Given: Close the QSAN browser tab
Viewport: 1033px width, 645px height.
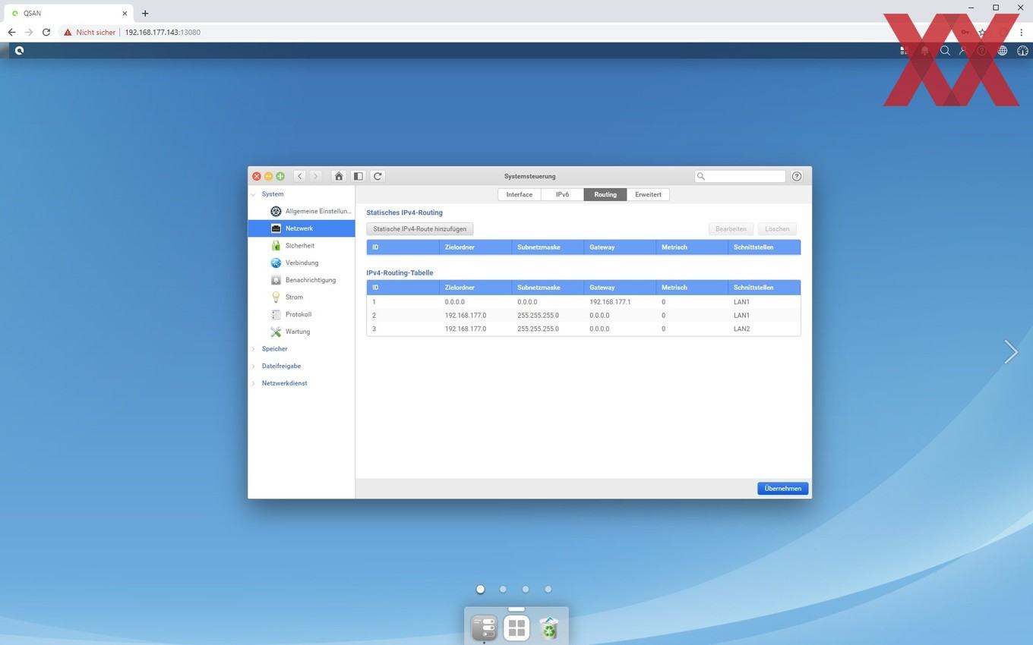Looking at the screenshot, I should click(x=125, y=13).
